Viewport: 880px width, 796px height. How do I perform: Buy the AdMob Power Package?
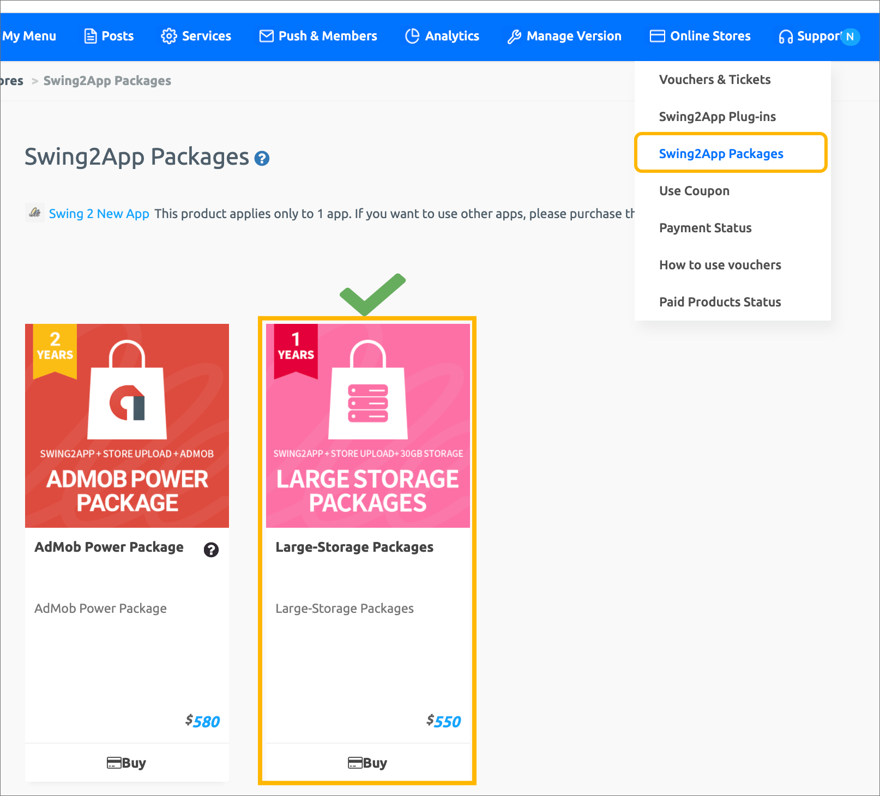click(x=126, y=763)
